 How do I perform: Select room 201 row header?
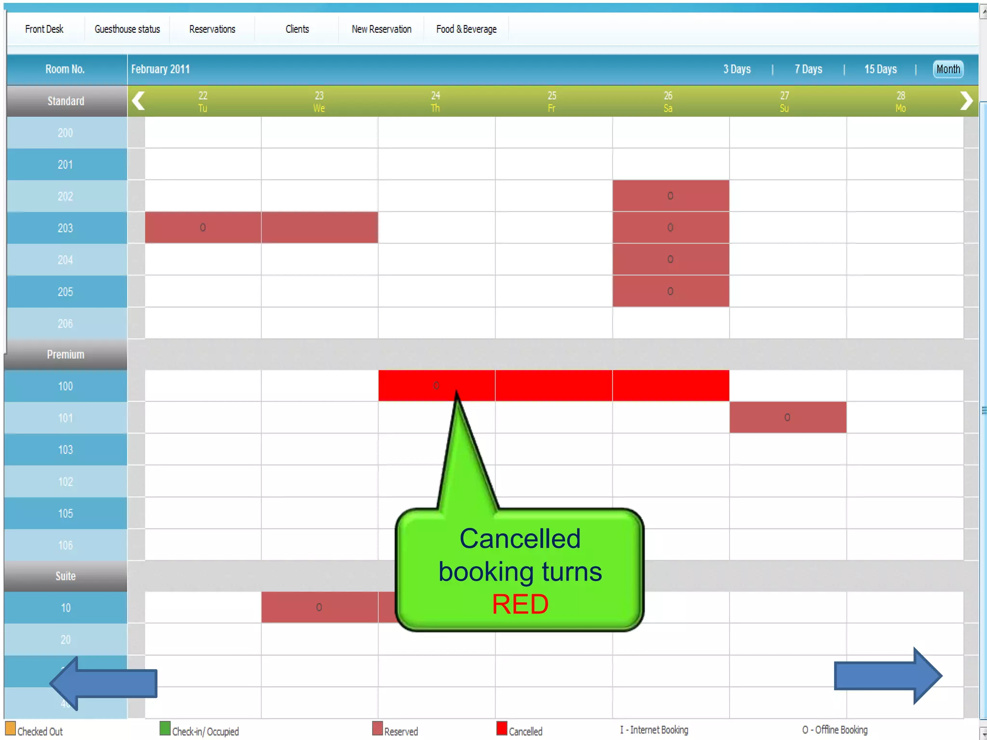[67, 164]
